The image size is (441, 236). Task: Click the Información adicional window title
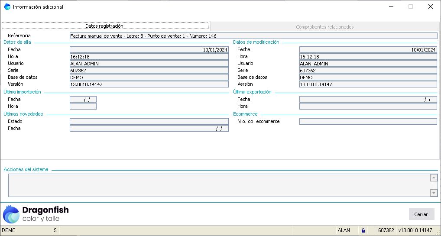point(38,7)
